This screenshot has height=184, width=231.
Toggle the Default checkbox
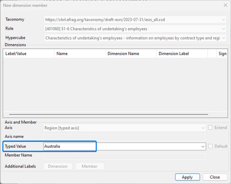point(210,146)
